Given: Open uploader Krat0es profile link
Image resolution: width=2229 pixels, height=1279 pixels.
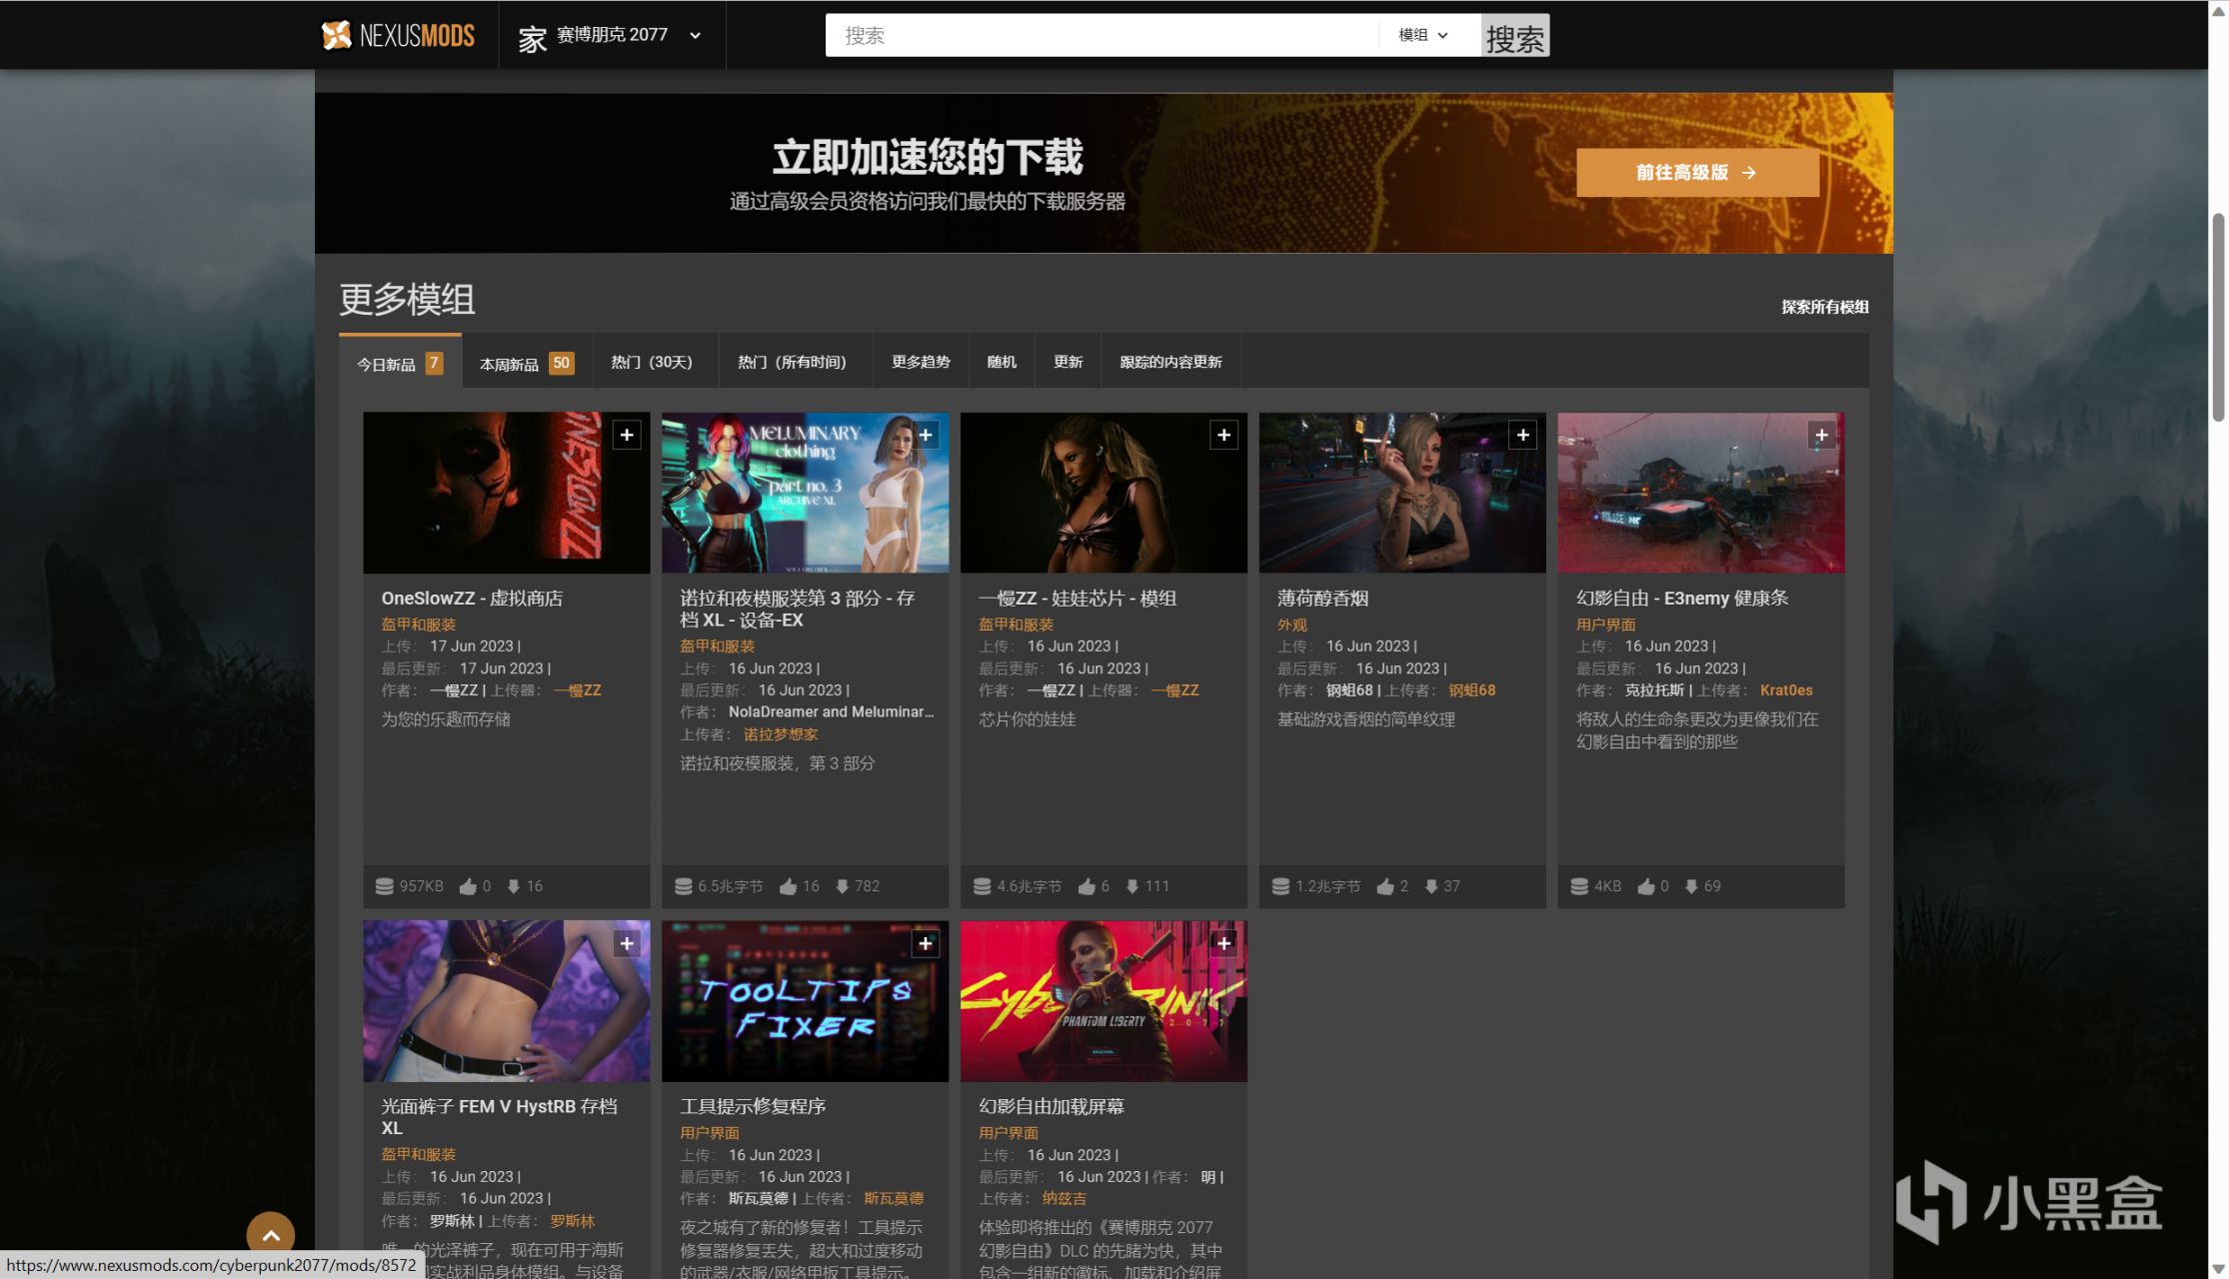Looking at the screenshot, I should click(1785, 690).
